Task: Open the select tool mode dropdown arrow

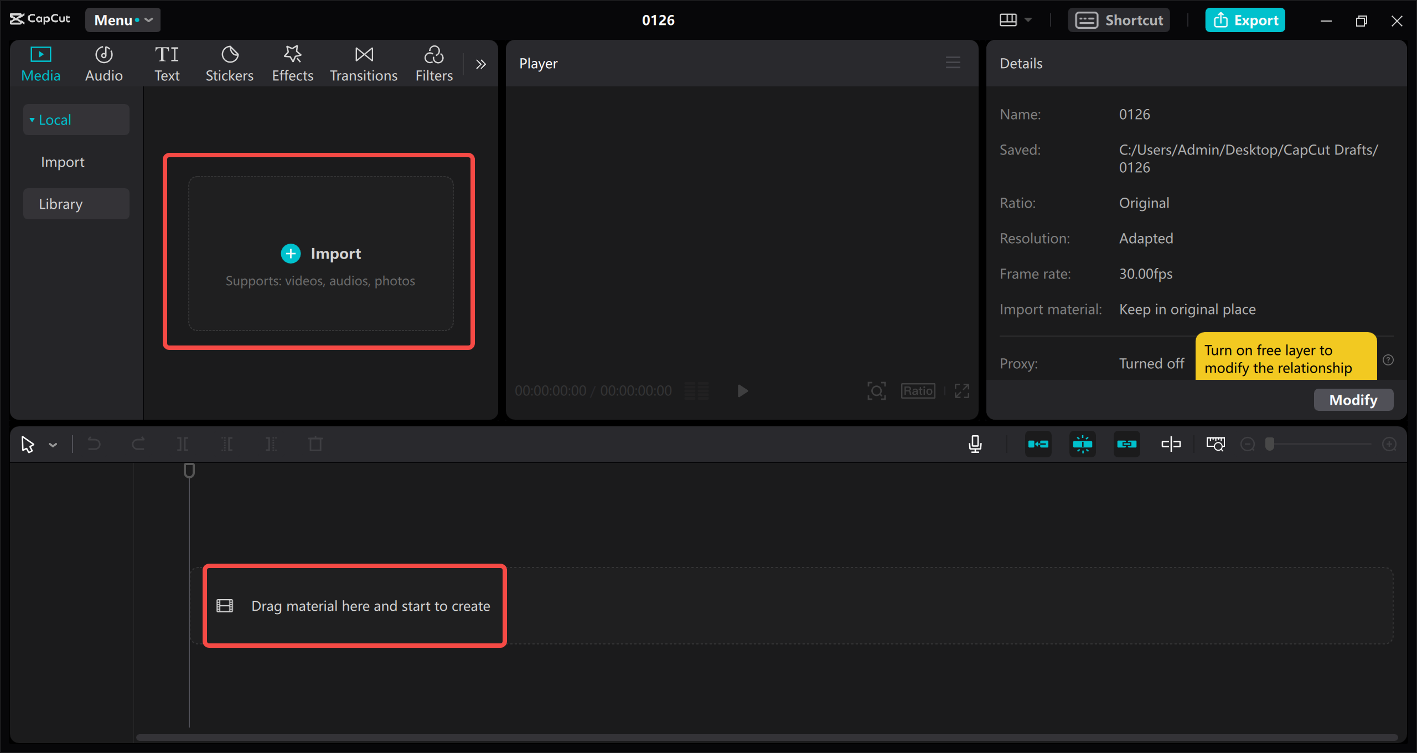Action: tap(53, 445)
